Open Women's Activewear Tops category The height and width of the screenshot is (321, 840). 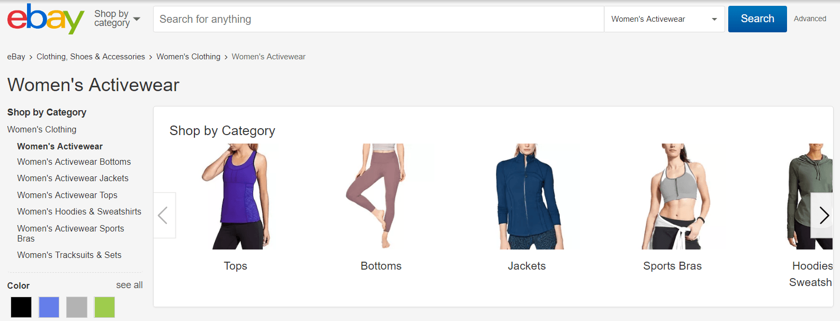tap(67, 195)
